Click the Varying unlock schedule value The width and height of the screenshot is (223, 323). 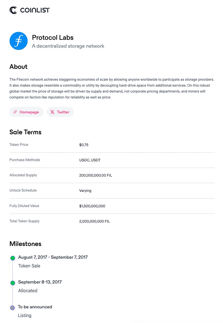(x=85, y=191)
